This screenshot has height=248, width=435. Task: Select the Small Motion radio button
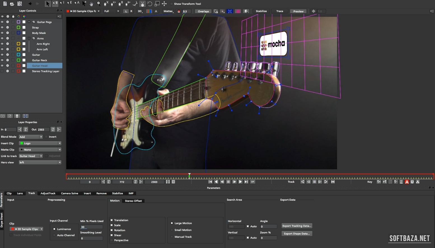(x=172, y=230)
